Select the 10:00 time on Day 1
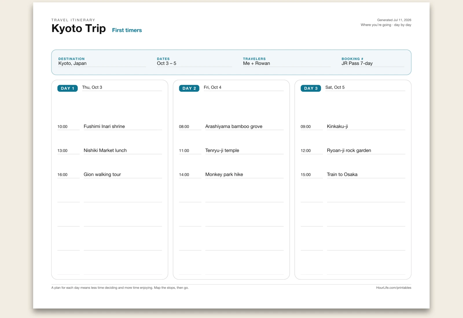The width and height of the screenshot is (463, 318). 68,127
